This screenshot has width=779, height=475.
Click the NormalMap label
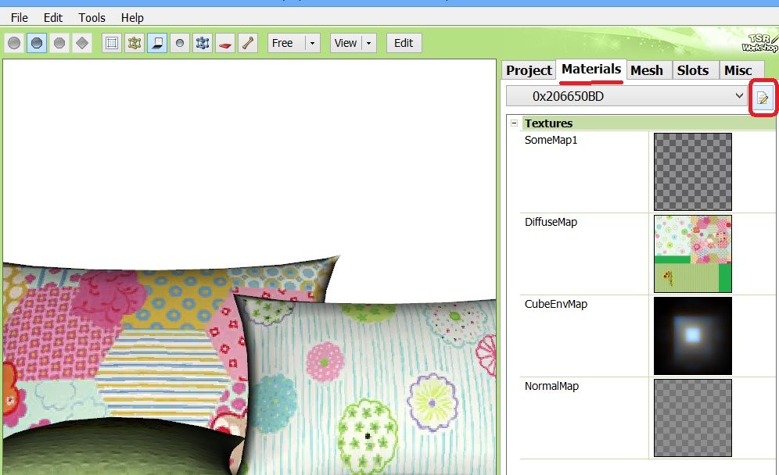point(551,386)
